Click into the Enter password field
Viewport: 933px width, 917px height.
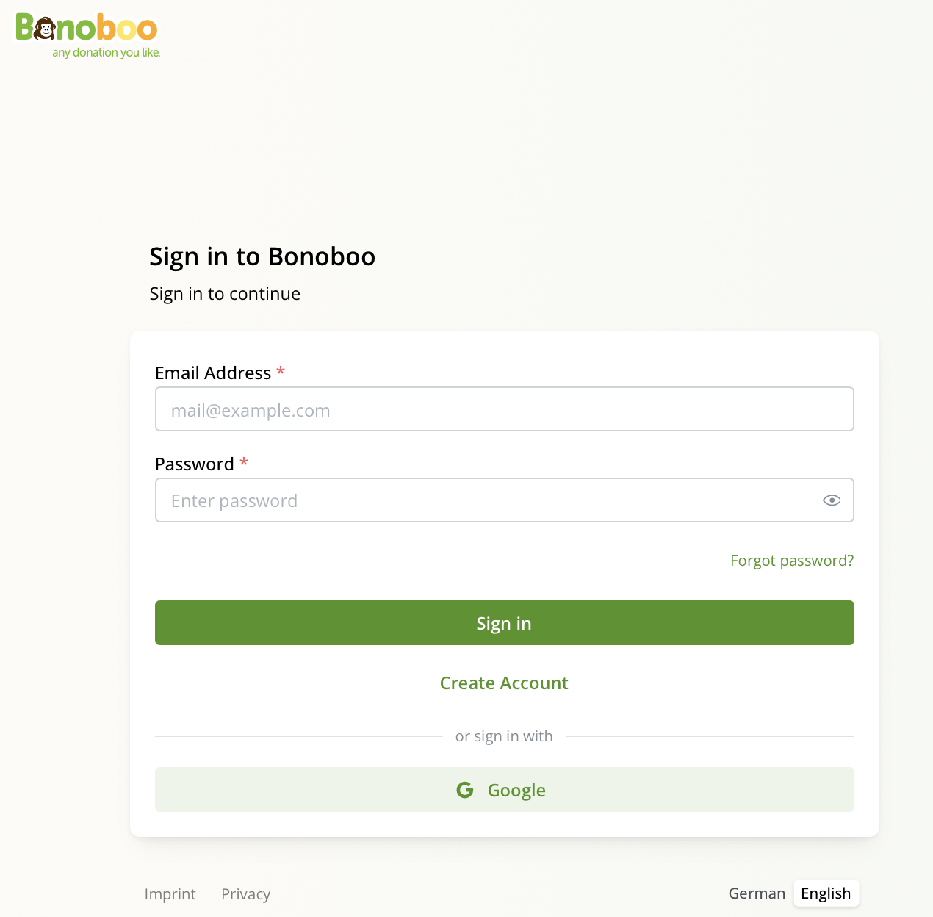[x=485, y=500]
